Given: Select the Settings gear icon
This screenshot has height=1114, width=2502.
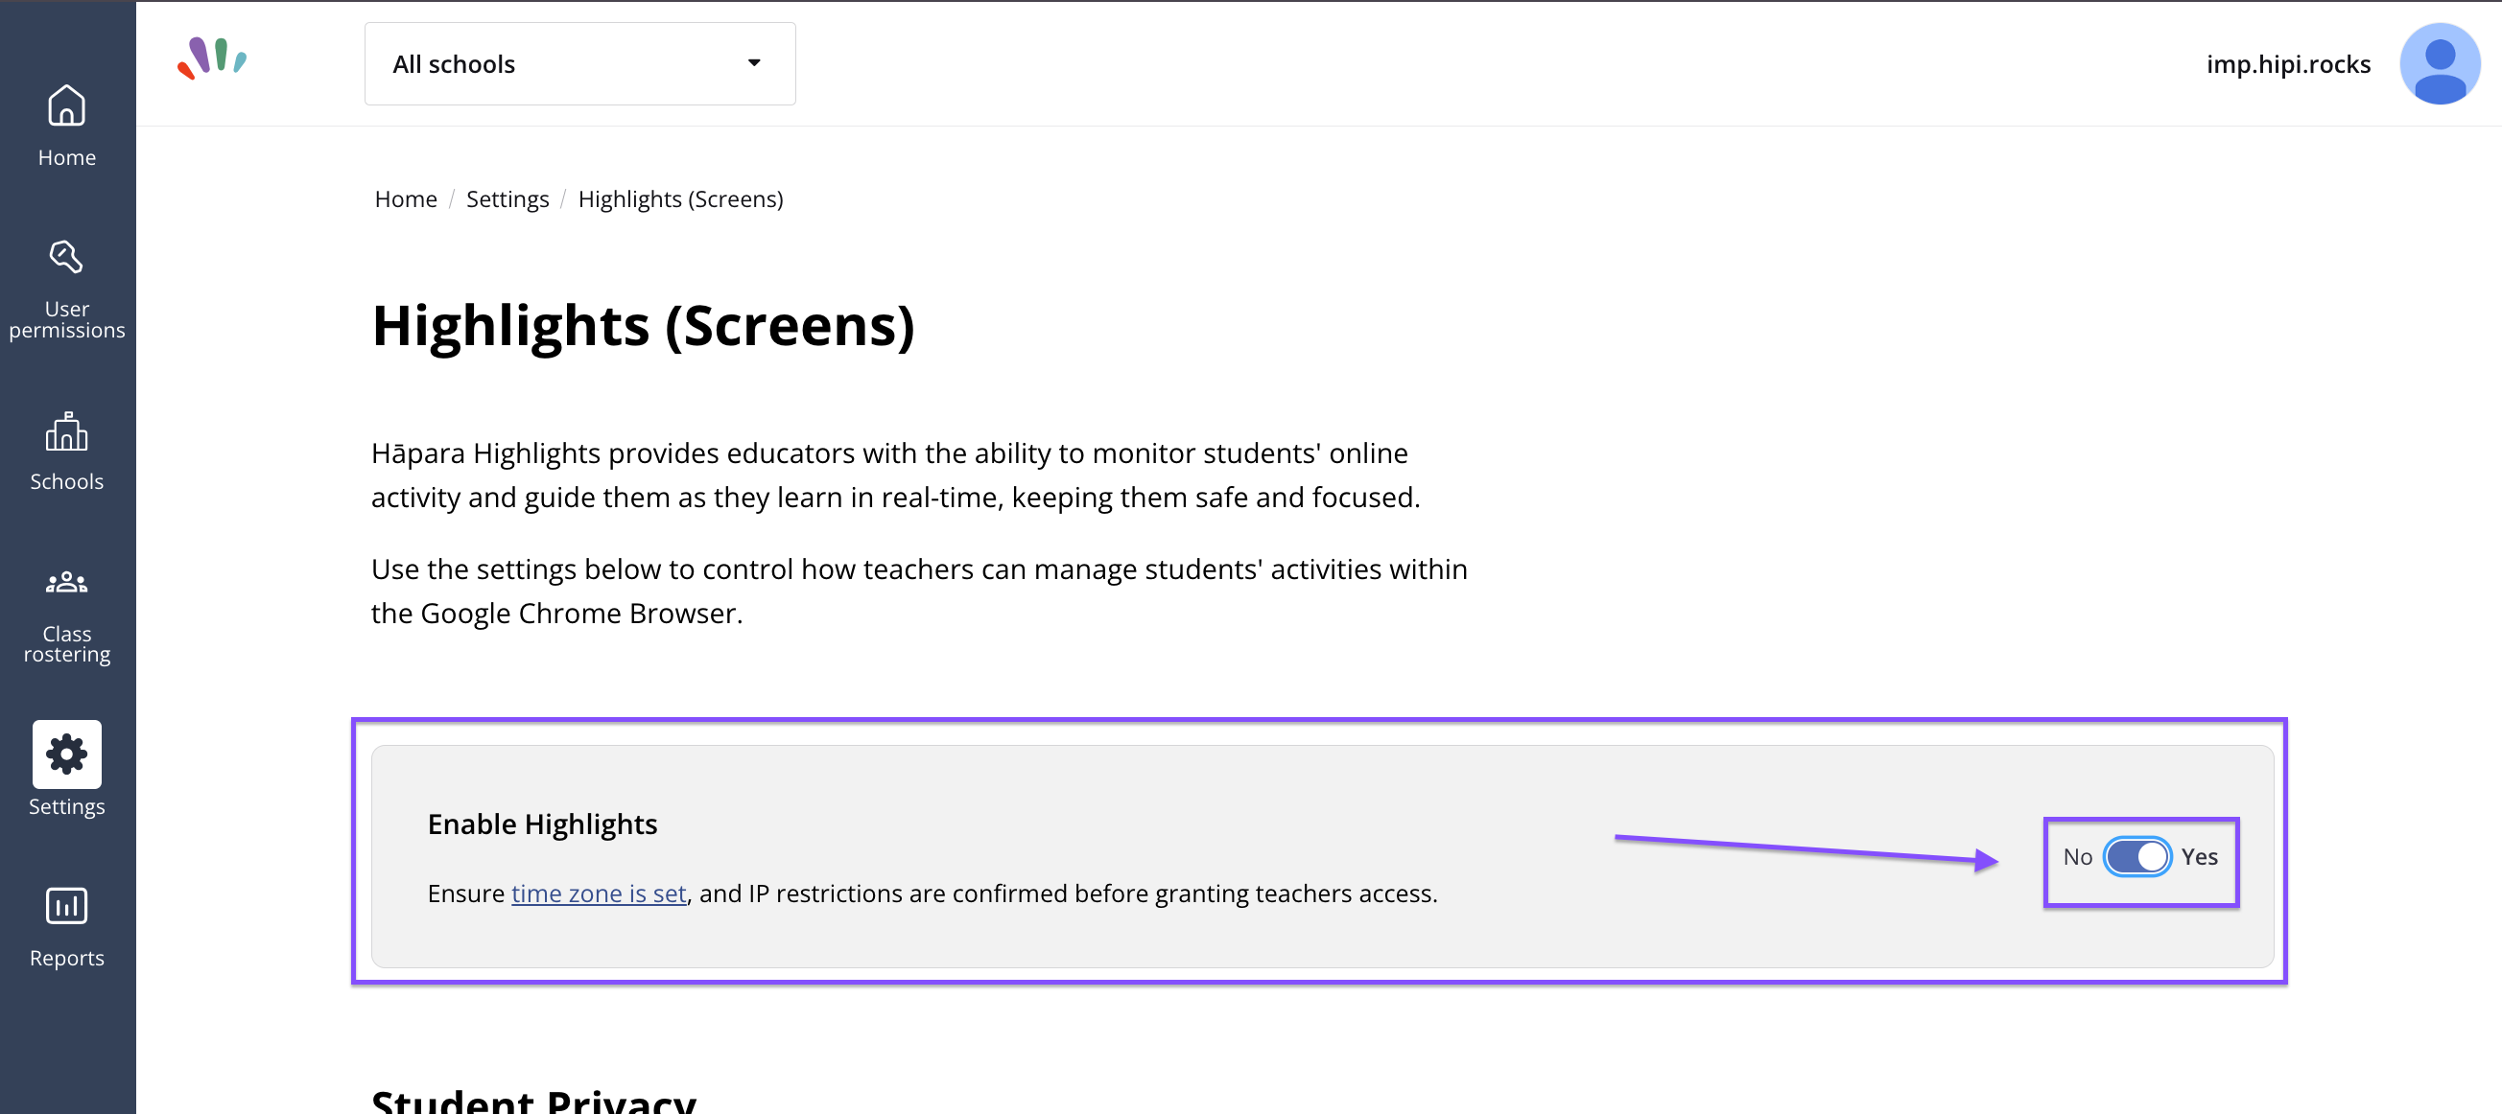Looking at the screenshot, I should pyautogui.click(x=66, y=754).
